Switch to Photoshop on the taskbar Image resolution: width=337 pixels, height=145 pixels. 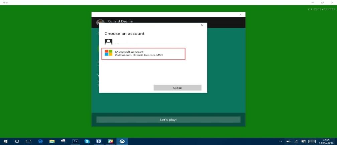tap(75, 141)
